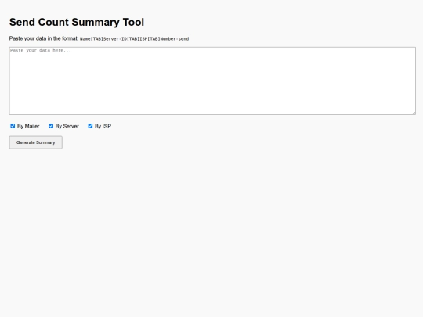The image size is (423, 317).
Task: Click the 'Paste your data in the format:' text
Action: pyautogui.click(x=44, y=38)
